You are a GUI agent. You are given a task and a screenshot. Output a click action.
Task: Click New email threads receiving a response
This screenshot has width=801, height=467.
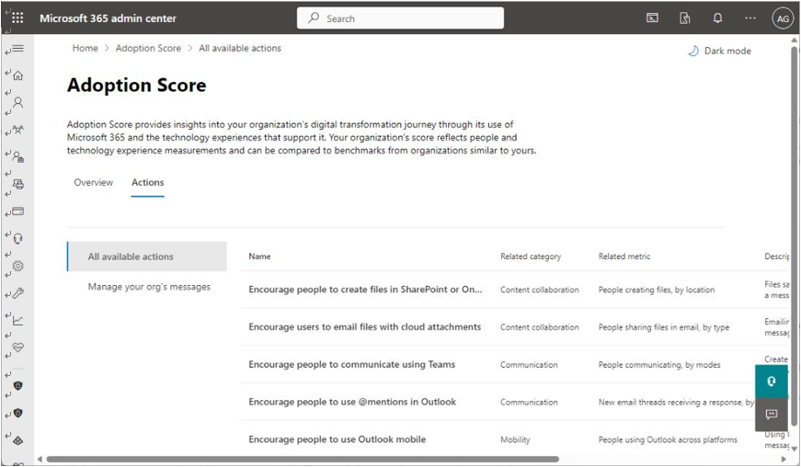[676, 402]
